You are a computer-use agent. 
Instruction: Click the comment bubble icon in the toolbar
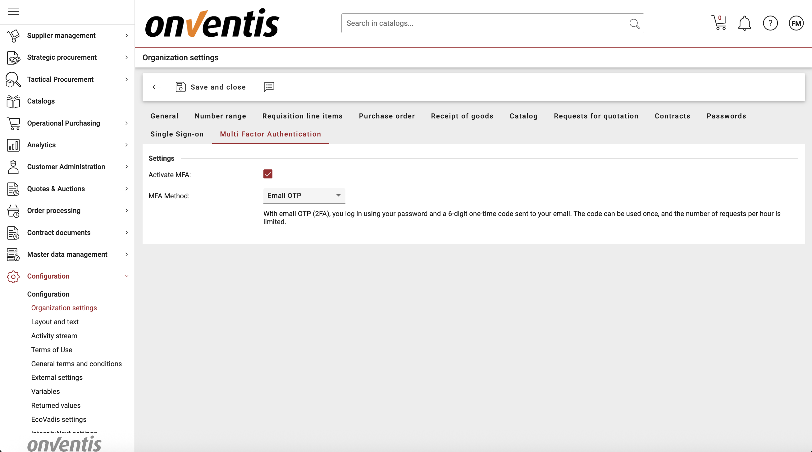(x=269, y=87)
